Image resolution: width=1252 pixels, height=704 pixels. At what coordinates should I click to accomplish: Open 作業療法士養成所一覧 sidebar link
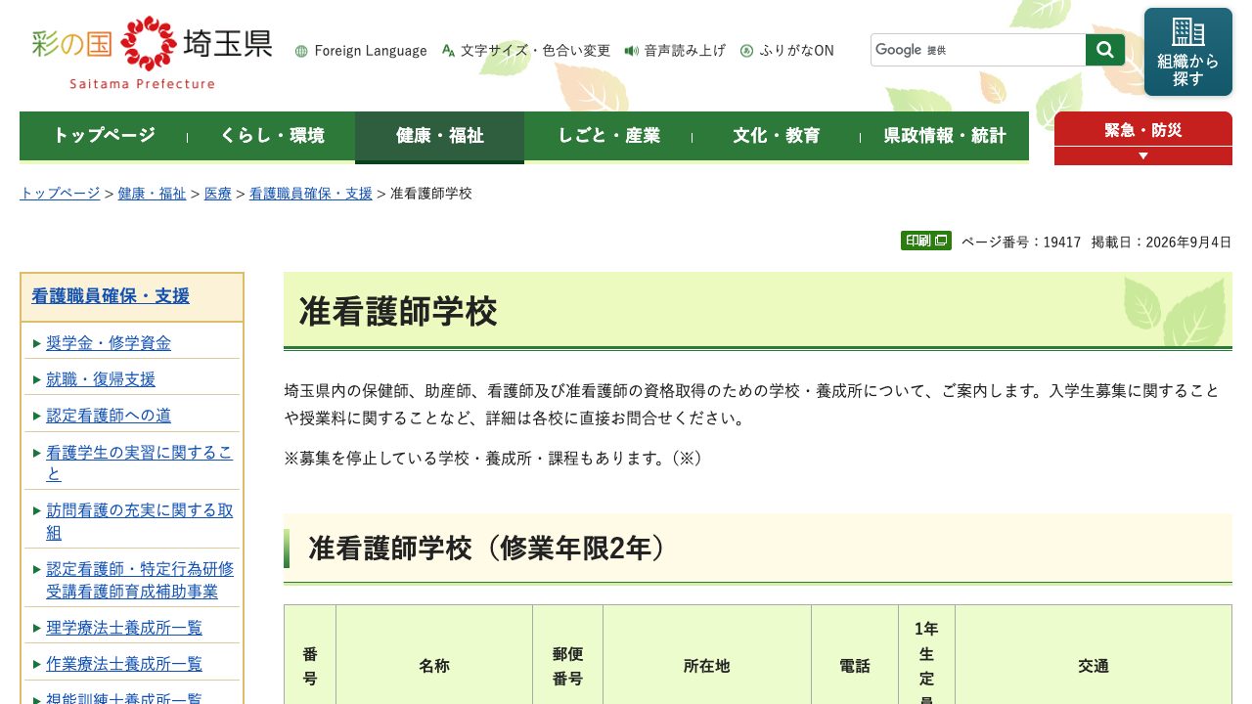[x=124, y=664]
